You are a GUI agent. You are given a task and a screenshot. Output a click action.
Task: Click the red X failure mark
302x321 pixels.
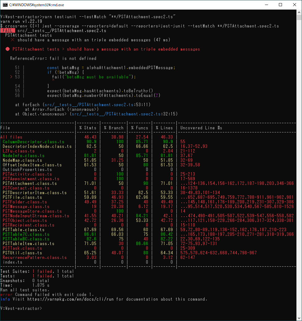[12, 40]
